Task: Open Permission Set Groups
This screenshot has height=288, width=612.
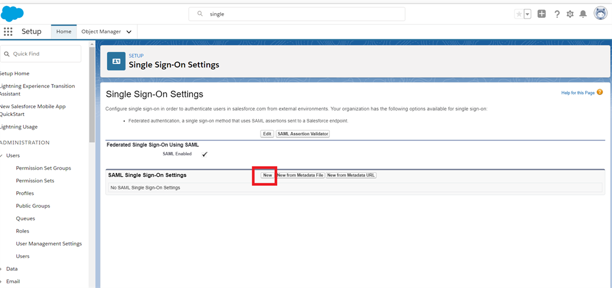Action: tap(43, 168)
